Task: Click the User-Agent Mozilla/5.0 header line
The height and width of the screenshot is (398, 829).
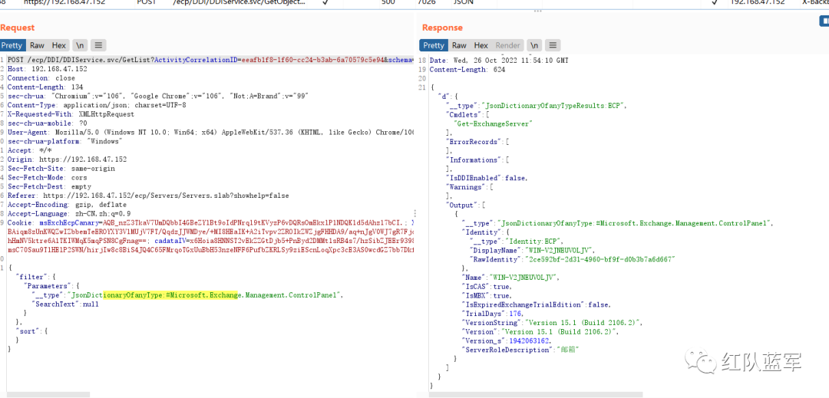Action: point(210,132)
